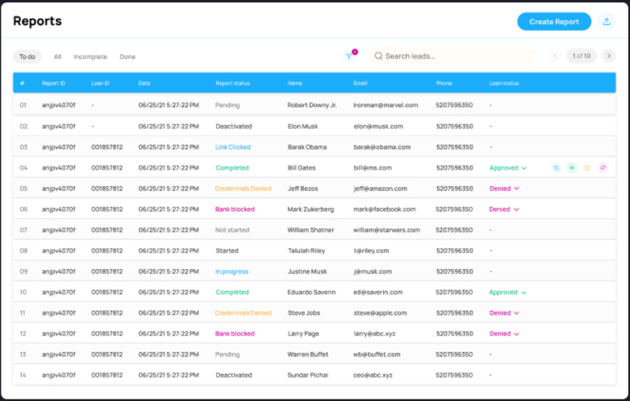
Task: Expand Denied loan status dropdown for Steve Jobs
Action: [504, 313]
